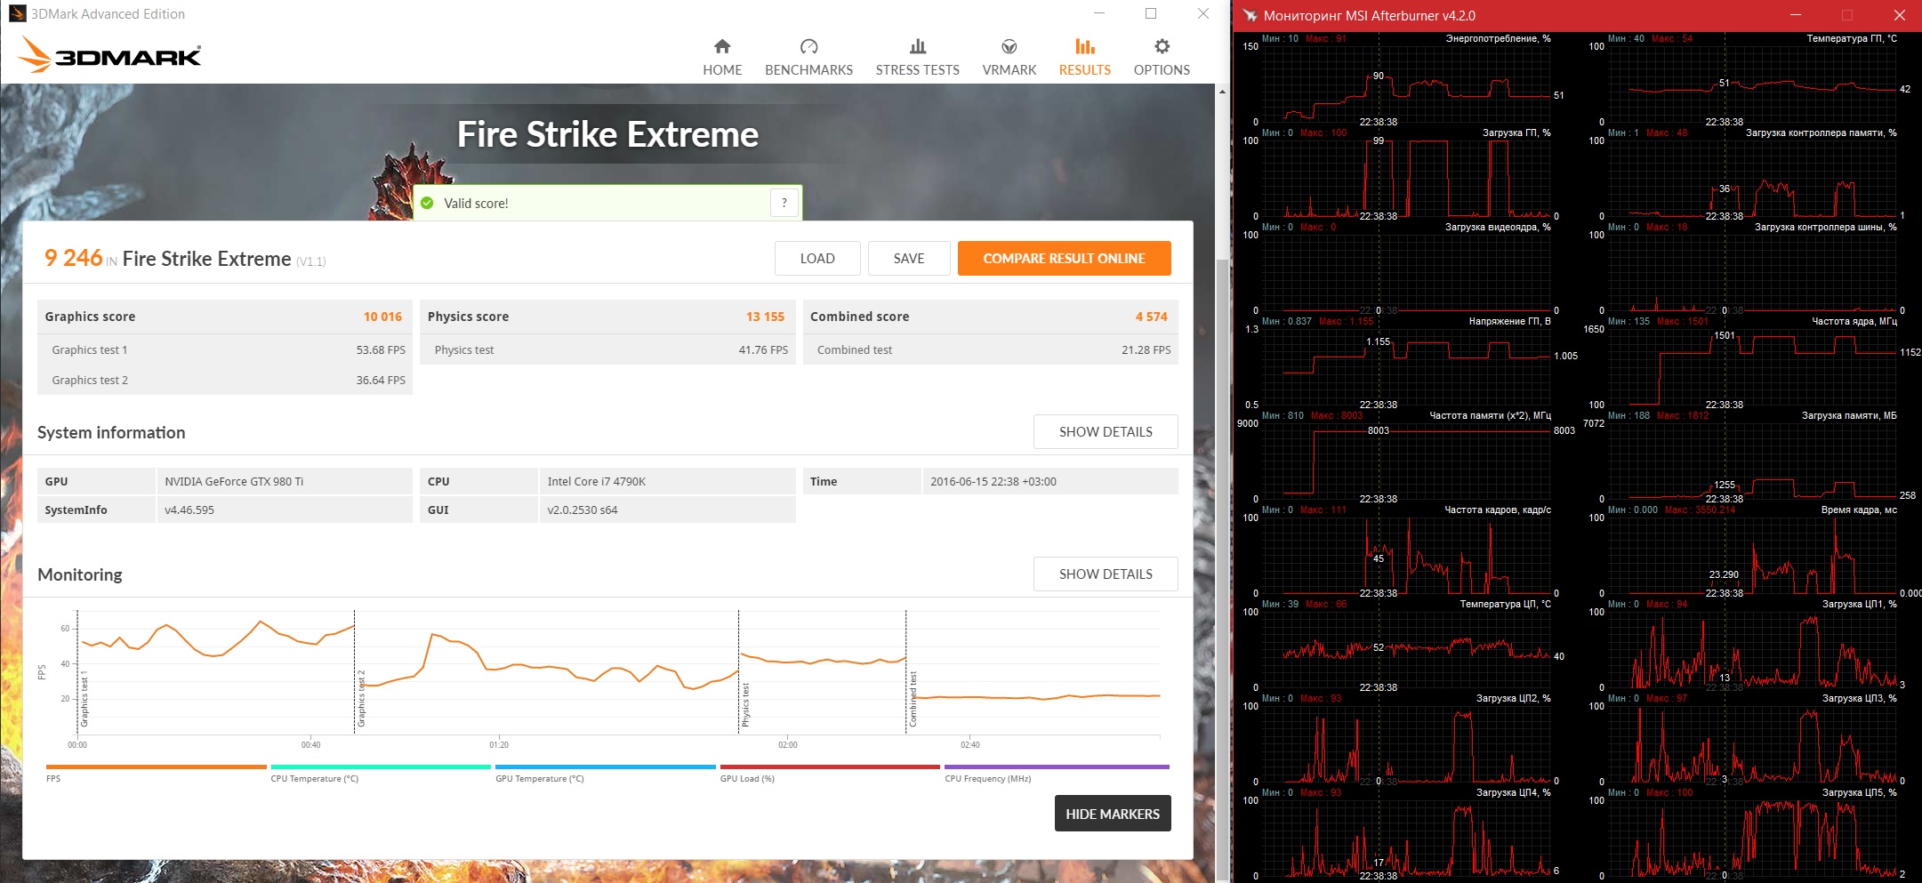
Task: Click the Combined test marker in the chart
Action: tap(913, 700)
